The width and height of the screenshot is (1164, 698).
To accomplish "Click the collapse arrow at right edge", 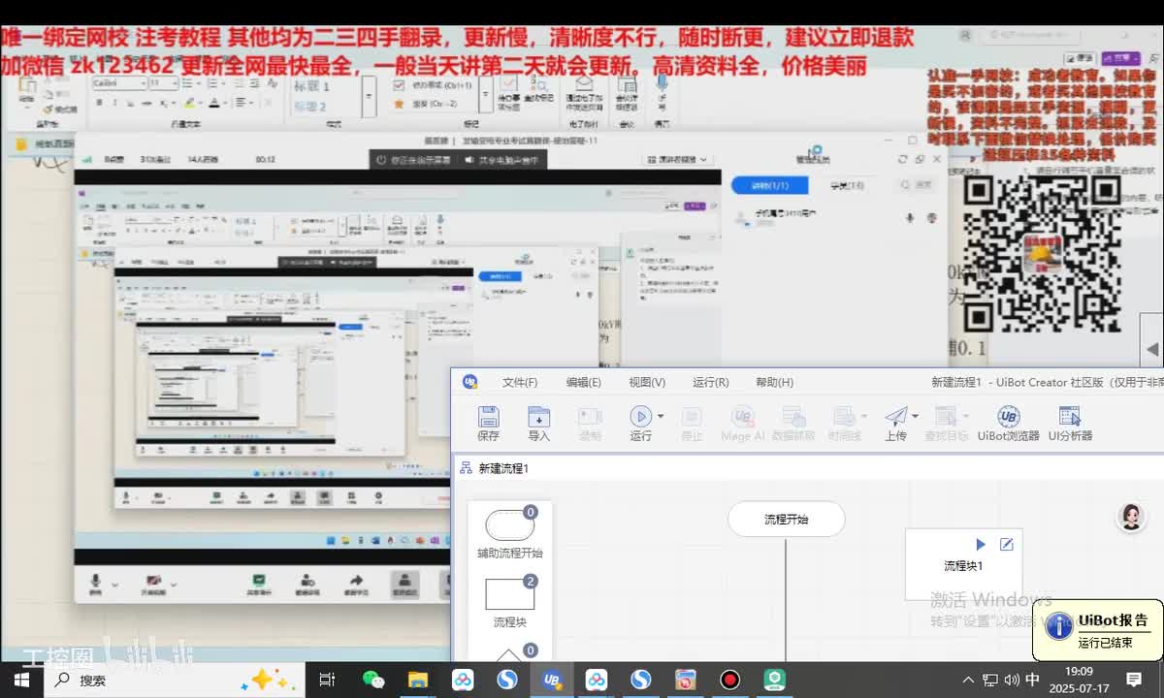I will click(1151, 350).
